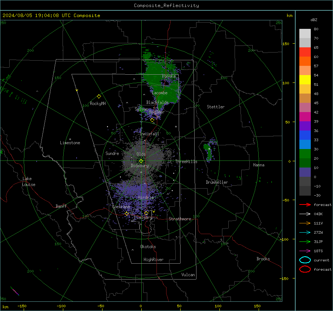The image size is (333, 311).
Task: Click the white cross on the Drumheller storm cell
Action: pyautogui.click(x=209, y=149)
